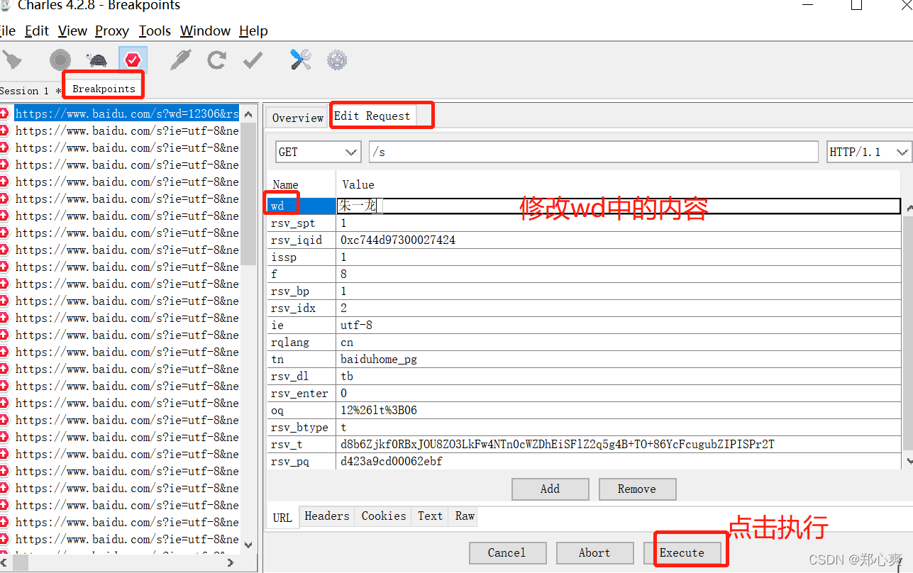Screen dimensions: 913x573
Task: Click the Compose pen icon
Action: click(180, 60)
